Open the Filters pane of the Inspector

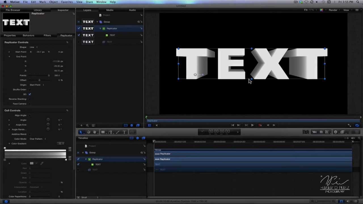click(47, 35)
